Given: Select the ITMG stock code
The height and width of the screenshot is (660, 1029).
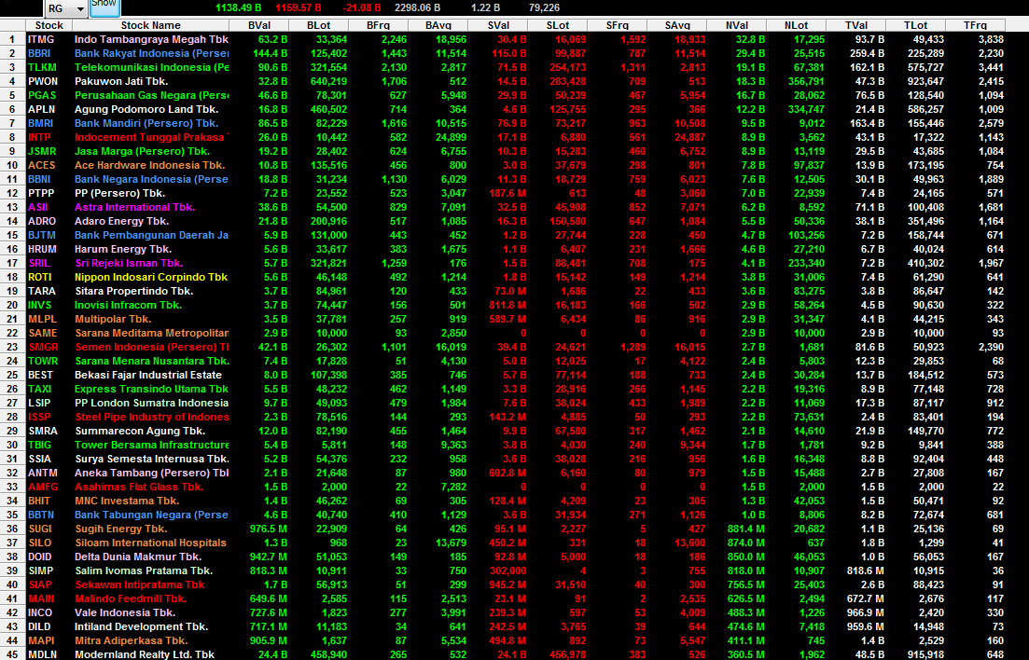Looking at the screenshot, I should coord(41,39).
